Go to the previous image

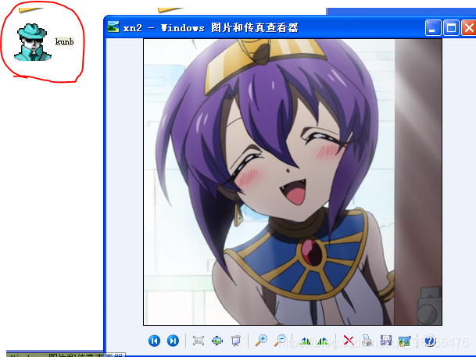tap(154, 341)
